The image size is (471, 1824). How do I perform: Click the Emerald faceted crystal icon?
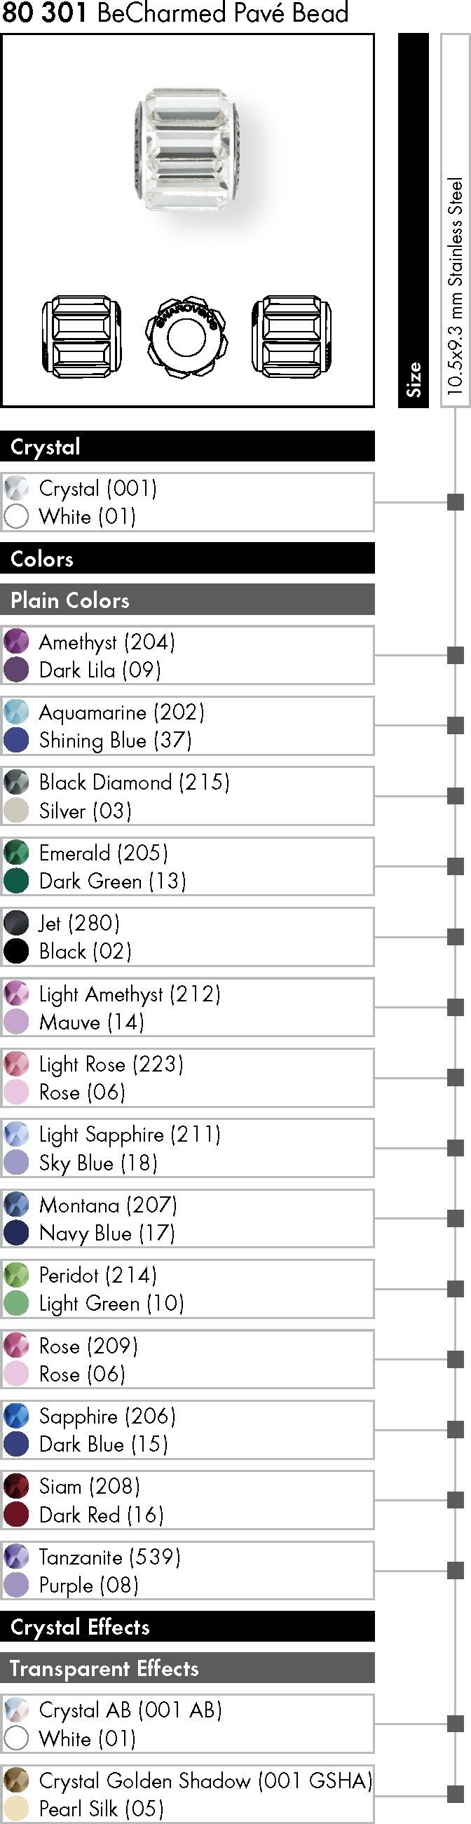coord(16,852)
